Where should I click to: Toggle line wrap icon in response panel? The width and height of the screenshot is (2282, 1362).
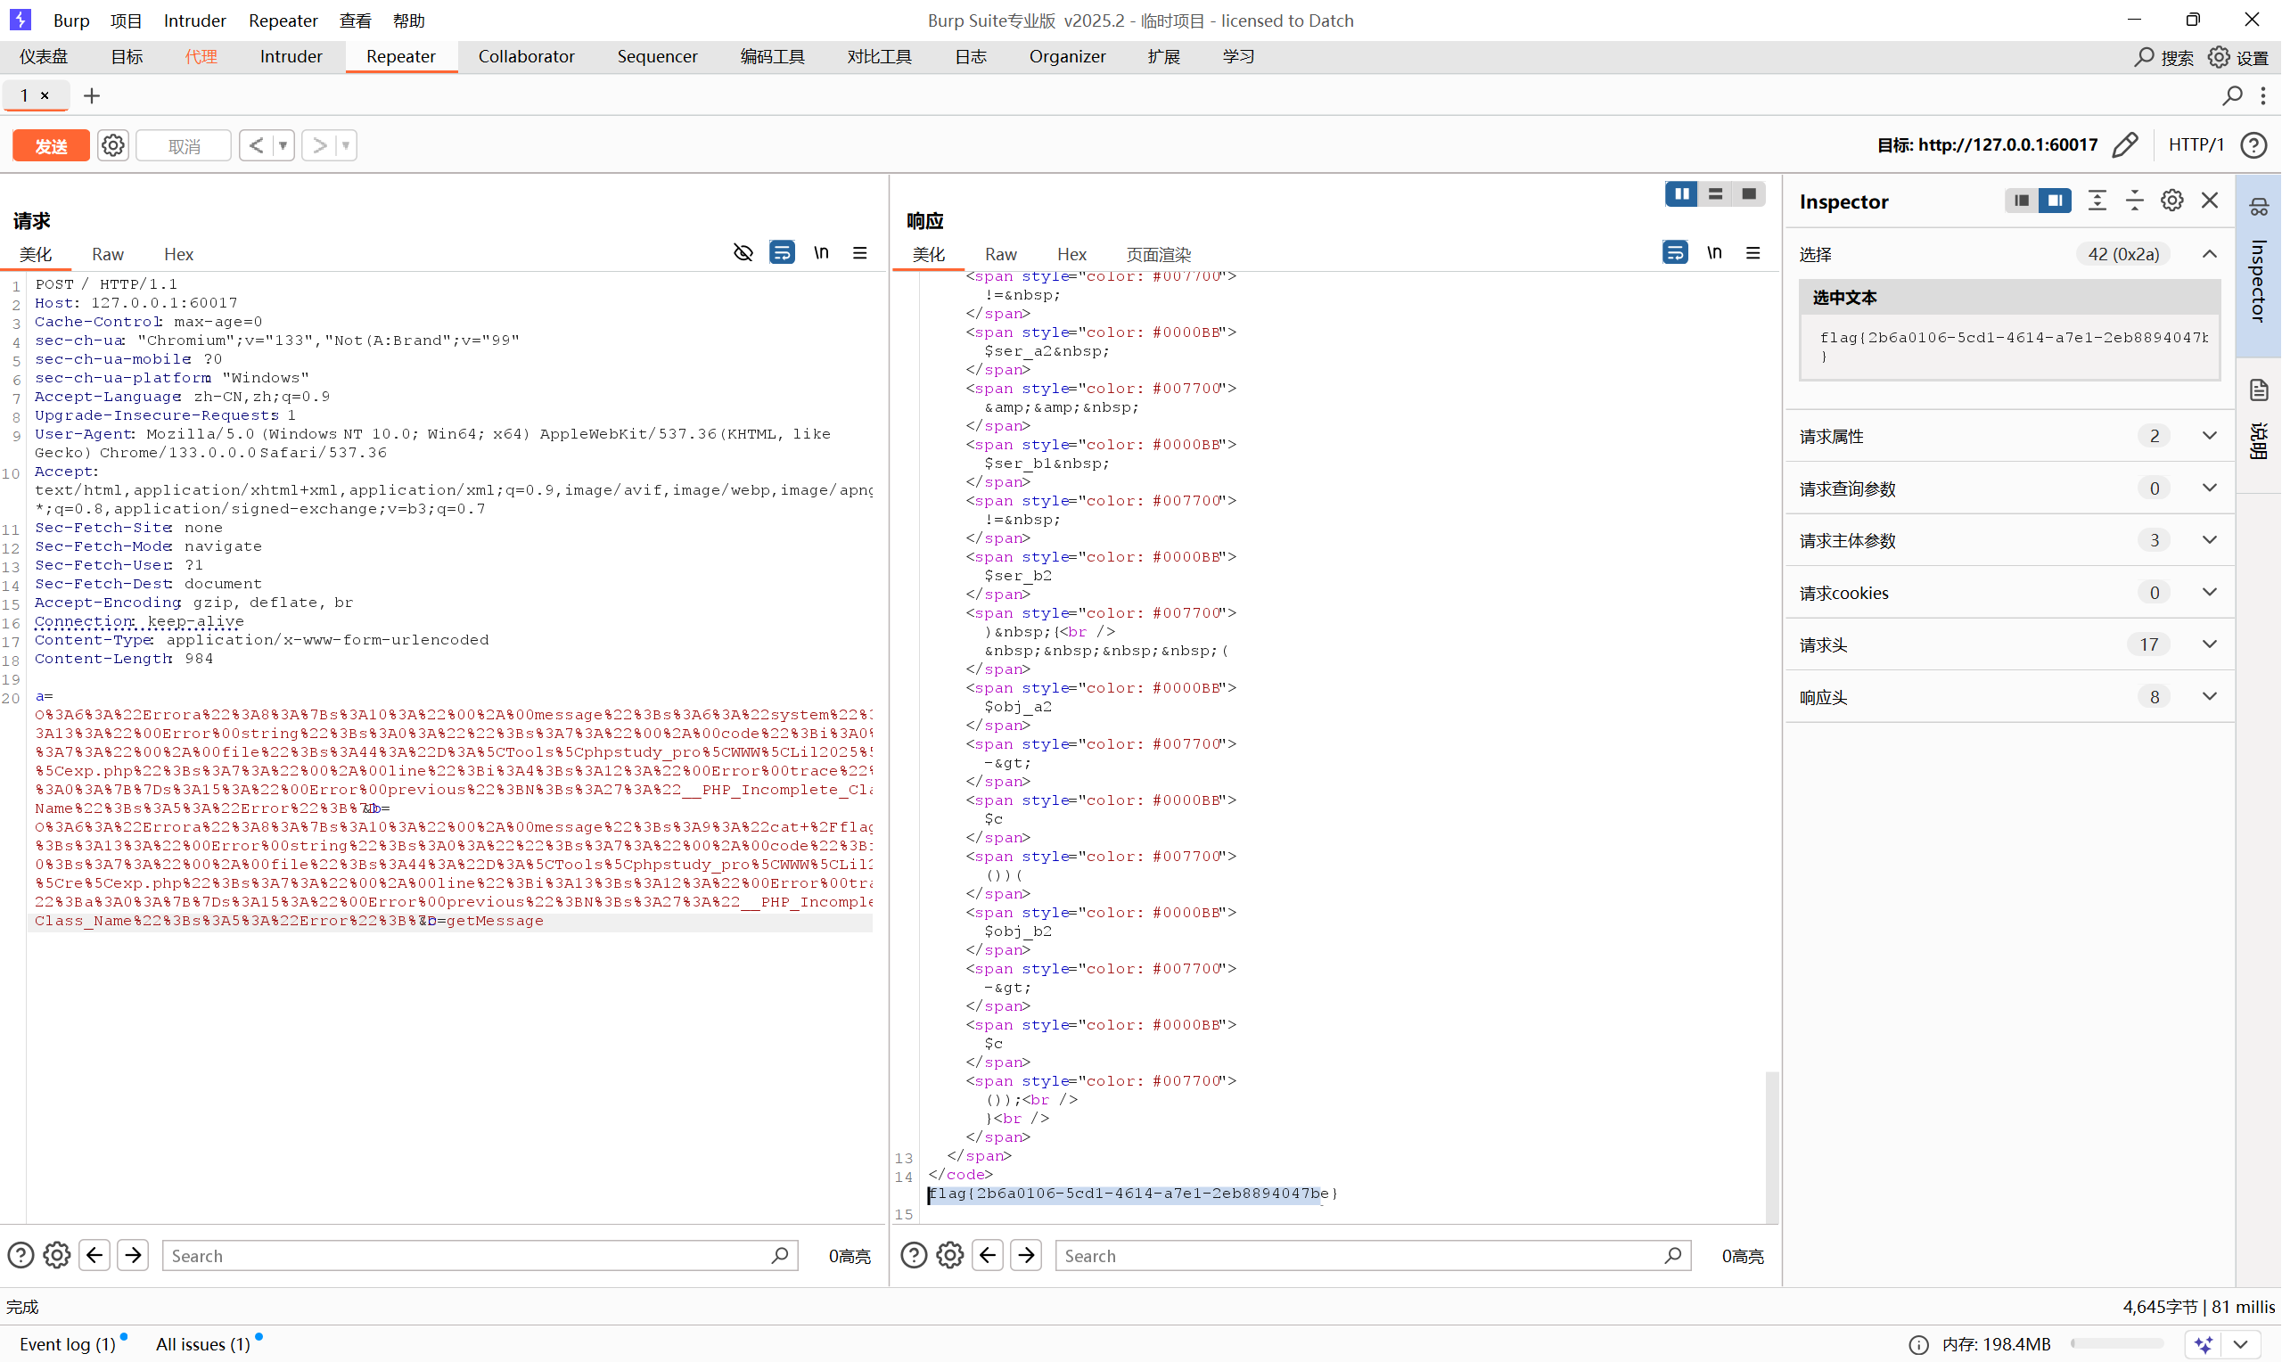pyautogui.click(x=1675, y=252)
